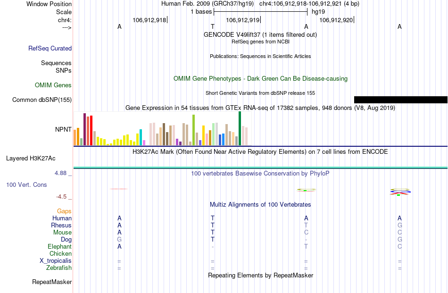Select the Dog species row label
448x293 pixels.
click(66, 240)
